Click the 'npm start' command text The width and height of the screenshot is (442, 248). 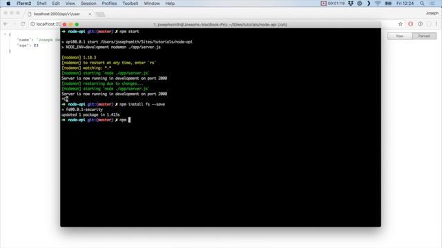(129, 32)
